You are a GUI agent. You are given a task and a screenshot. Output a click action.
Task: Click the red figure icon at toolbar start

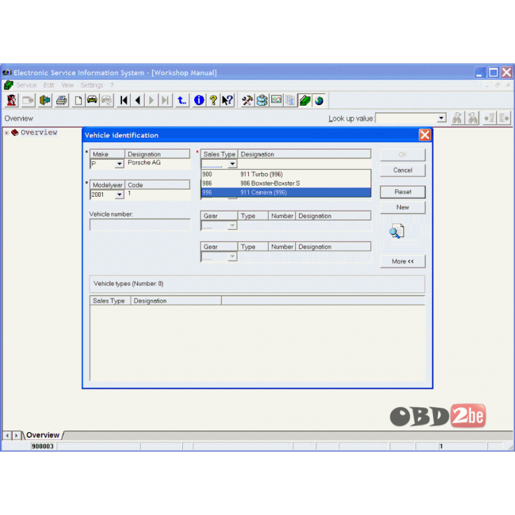(11, 100)
